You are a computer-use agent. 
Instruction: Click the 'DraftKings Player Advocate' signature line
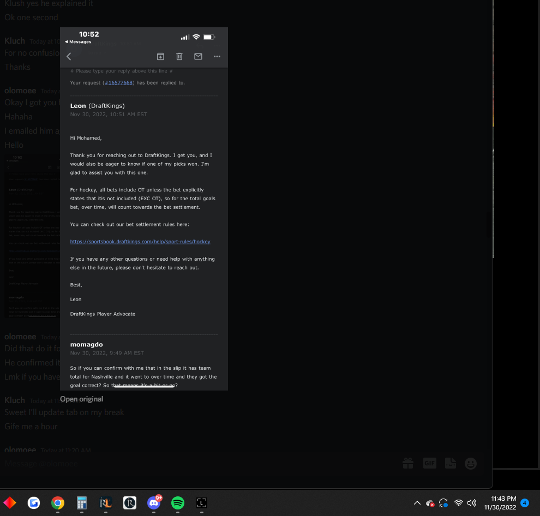coord(103,314)
